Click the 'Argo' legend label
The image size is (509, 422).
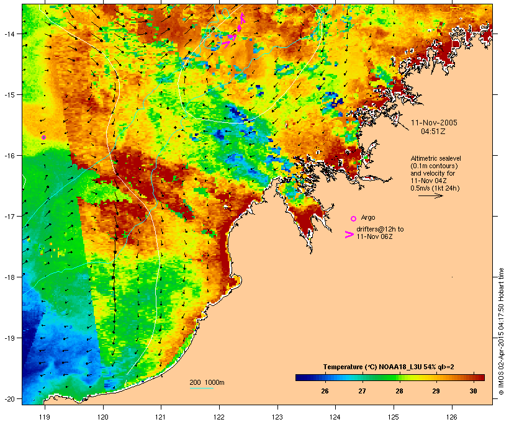pyautogui.click(x=368, y=217)
